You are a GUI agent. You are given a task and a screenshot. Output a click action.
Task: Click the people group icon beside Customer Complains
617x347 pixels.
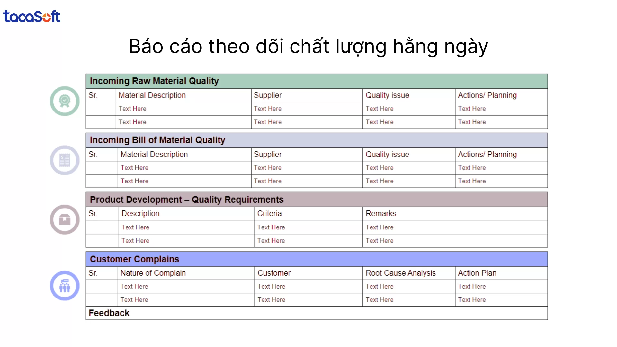(x=65, y=286)
